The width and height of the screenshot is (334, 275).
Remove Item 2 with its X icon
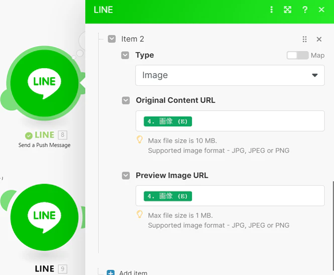click(x=319, y=39)
